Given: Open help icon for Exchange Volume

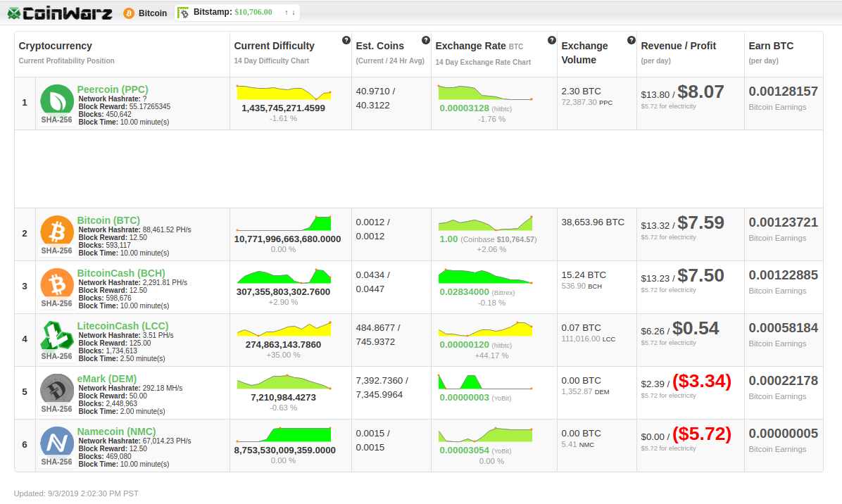Looking at the screenshot, I should (x=631, y=40).
